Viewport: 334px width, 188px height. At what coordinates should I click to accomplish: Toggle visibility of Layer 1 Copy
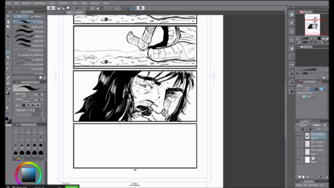[x=298, y=144]
